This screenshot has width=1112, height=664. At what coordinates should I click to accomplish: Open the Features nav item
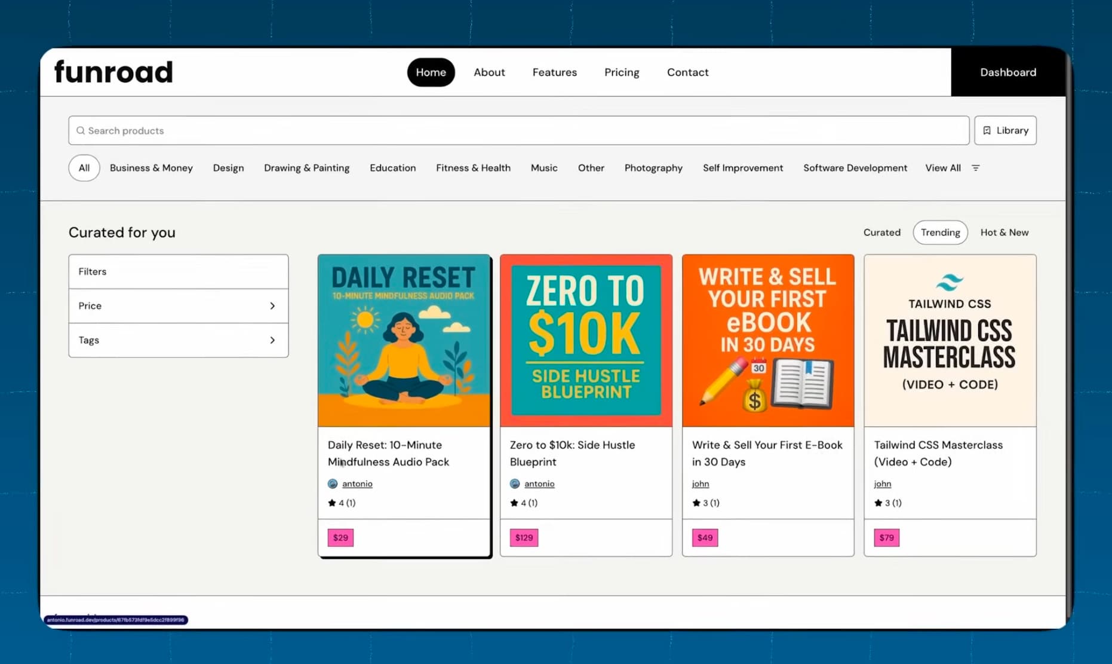click(554, 72)
